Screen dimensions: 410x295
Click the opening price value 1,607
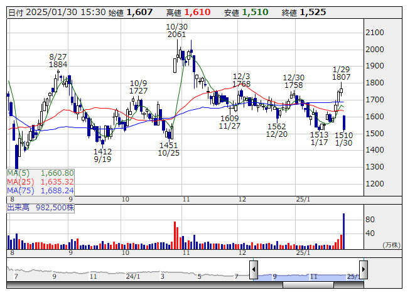pos(139,13)
